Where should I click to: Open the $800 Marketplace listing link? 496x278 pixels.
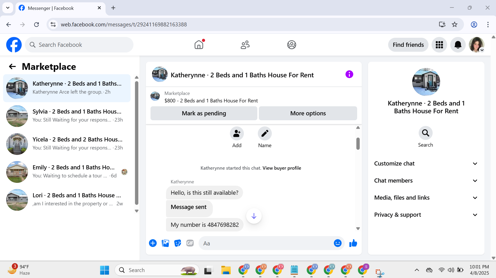(x=211, y=101)
